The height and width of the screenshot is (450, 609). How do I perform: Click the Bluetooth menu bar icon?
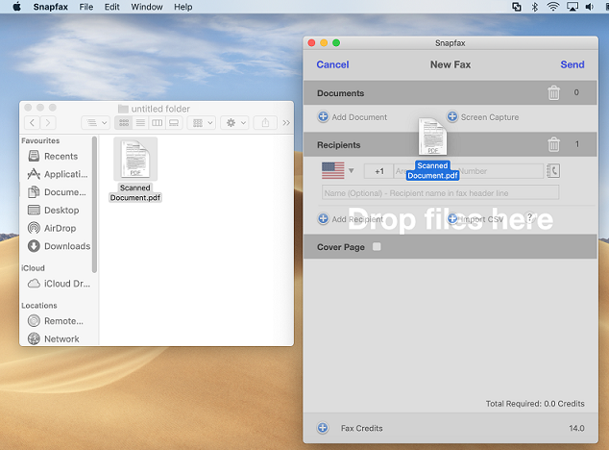535,7
